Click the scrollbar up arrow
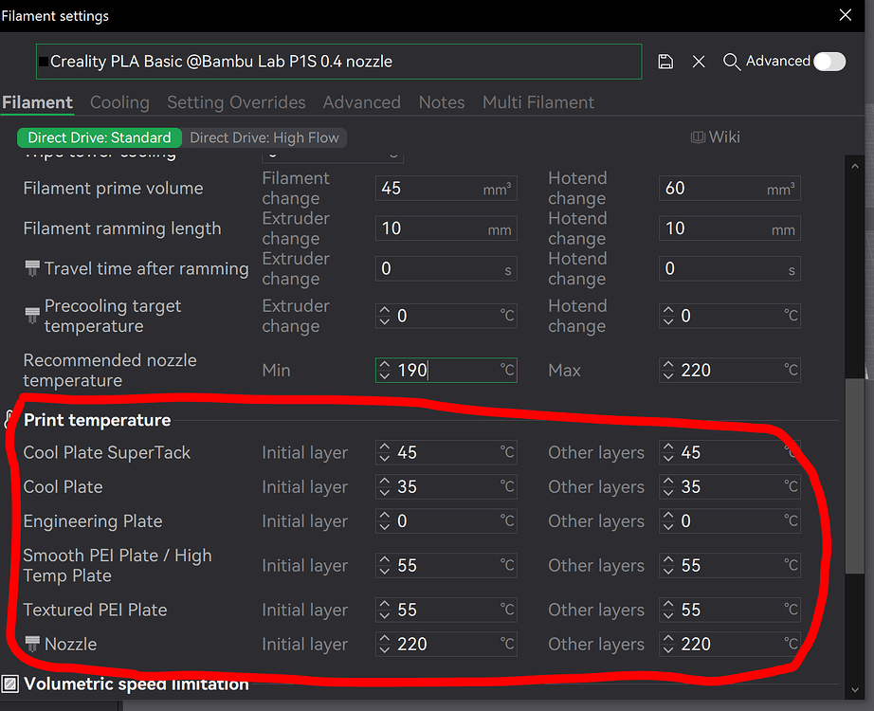874x711 pixels. click(854, 166)
